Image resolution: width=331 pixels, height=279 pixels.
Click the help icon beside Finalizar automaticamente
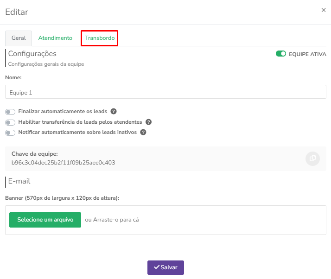pos(114,112)
